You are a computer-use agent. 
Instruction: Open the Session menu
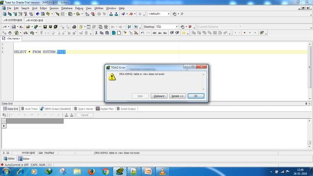54,8
